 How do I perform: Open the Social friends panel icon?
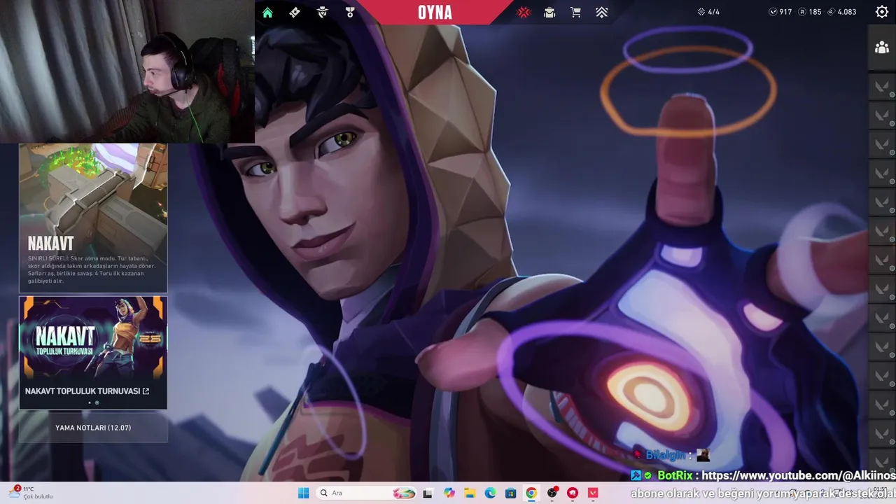click(x=882, y=48)
